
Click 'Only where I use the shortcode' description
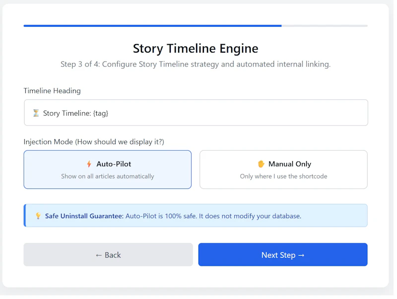click(283, 177)
